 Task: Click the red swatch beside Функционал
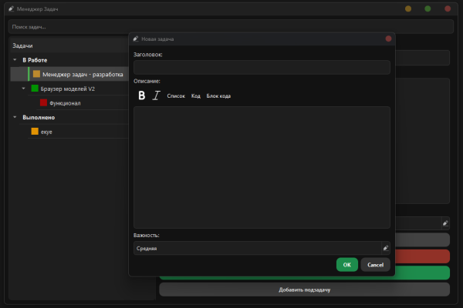tap(43, 102)
